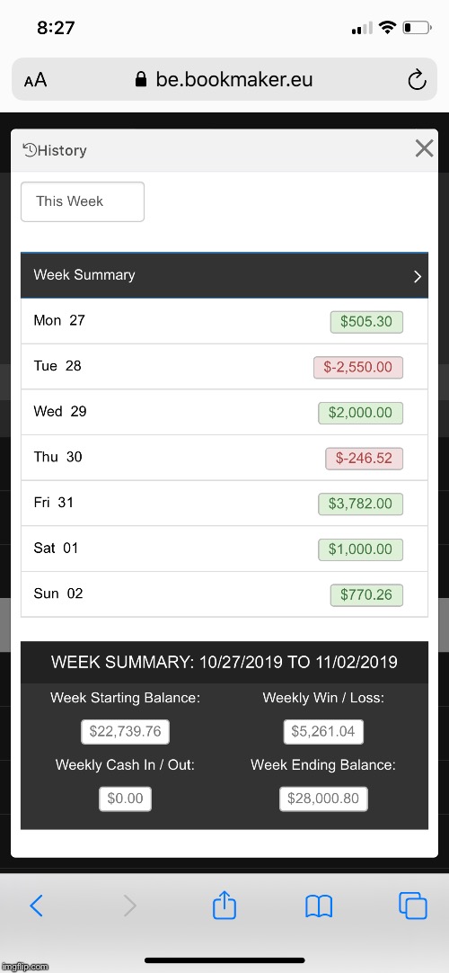
Task: Tap the Weekly Win / Loss $5,261.04 field
Action: pos(323,732)
